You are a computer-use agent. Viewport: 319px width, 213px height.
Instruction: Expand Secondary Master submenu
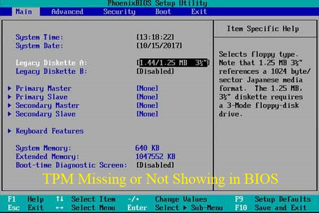47,105
